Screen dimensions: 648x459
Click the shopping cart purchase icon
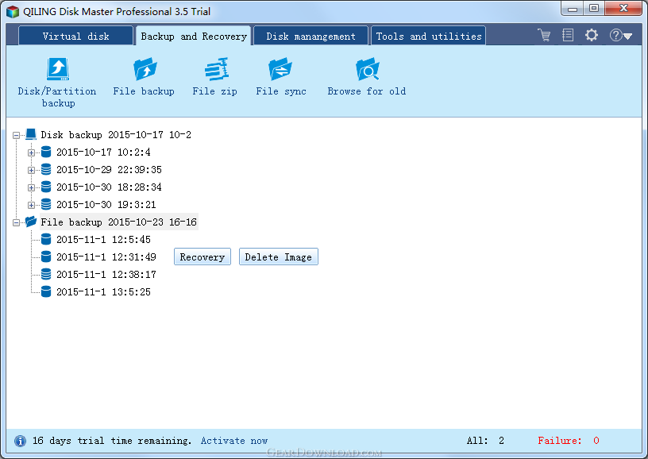click(544, 35)
